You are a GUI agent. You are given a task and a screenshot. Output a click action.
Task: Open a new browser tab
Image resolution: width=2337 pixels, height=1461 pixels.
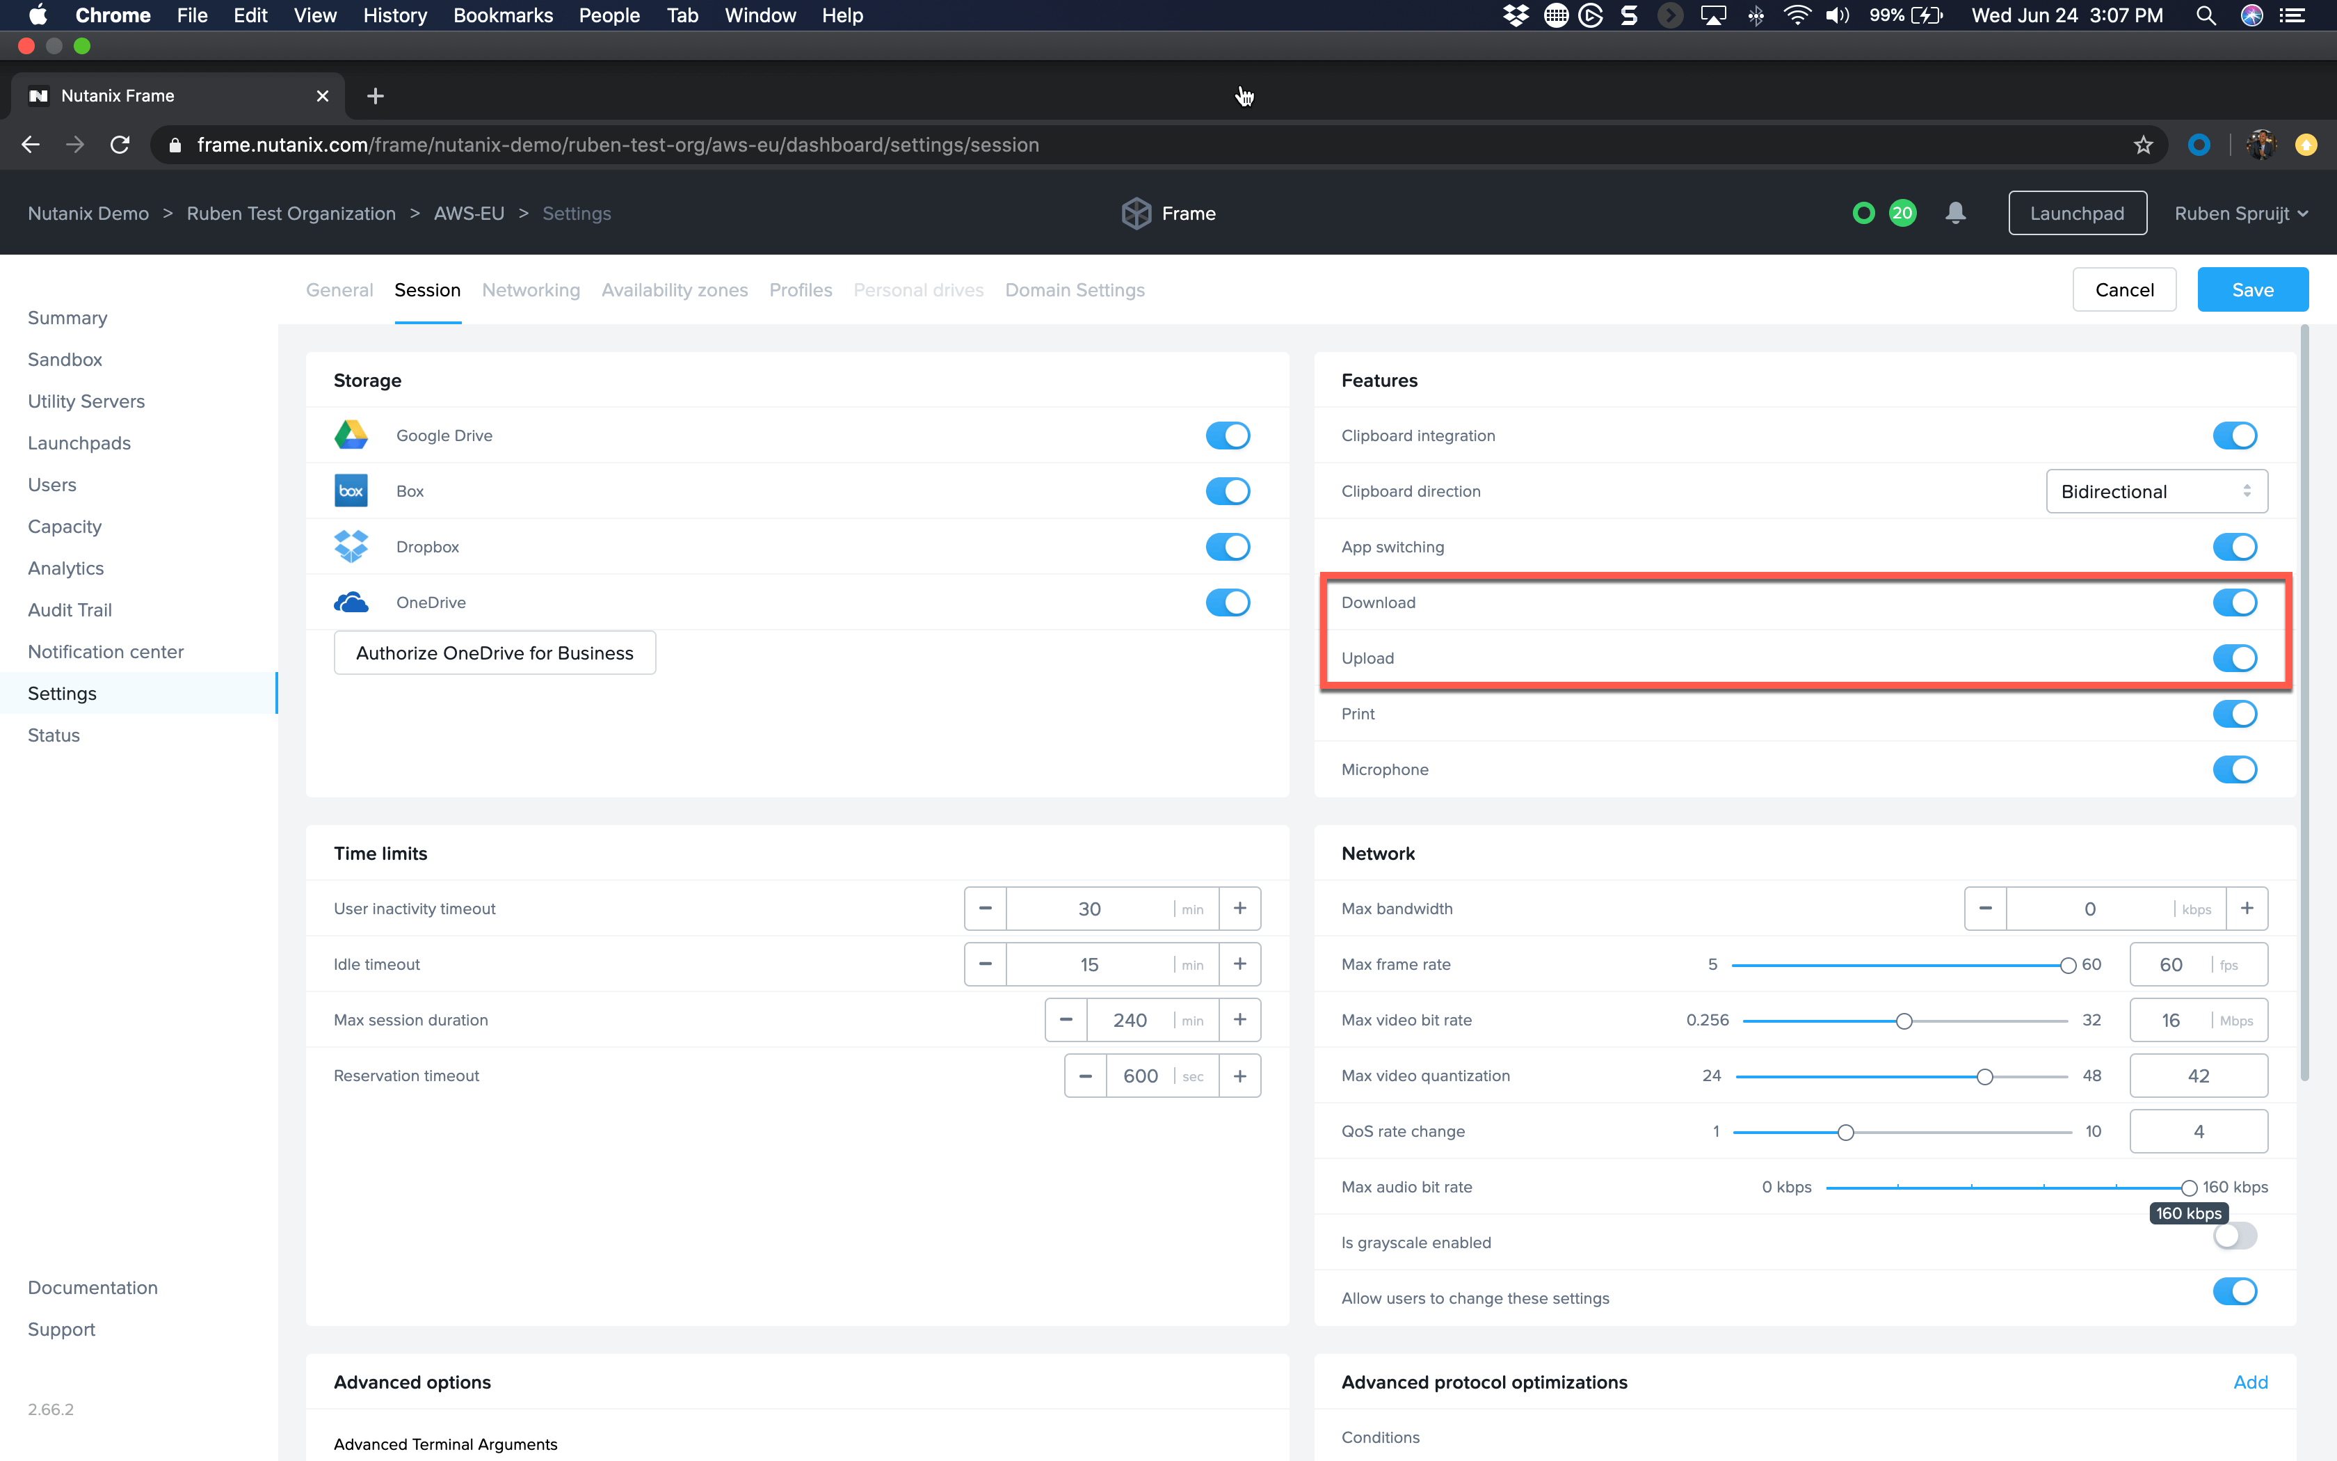pos(376,96)
